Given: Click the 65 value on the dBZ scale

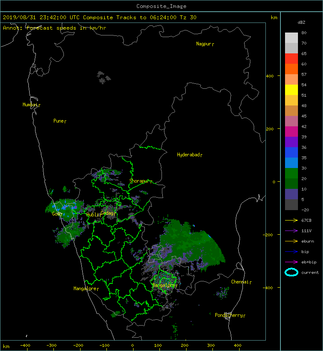Looking at the screenshot, I should [x=304, y=53].
